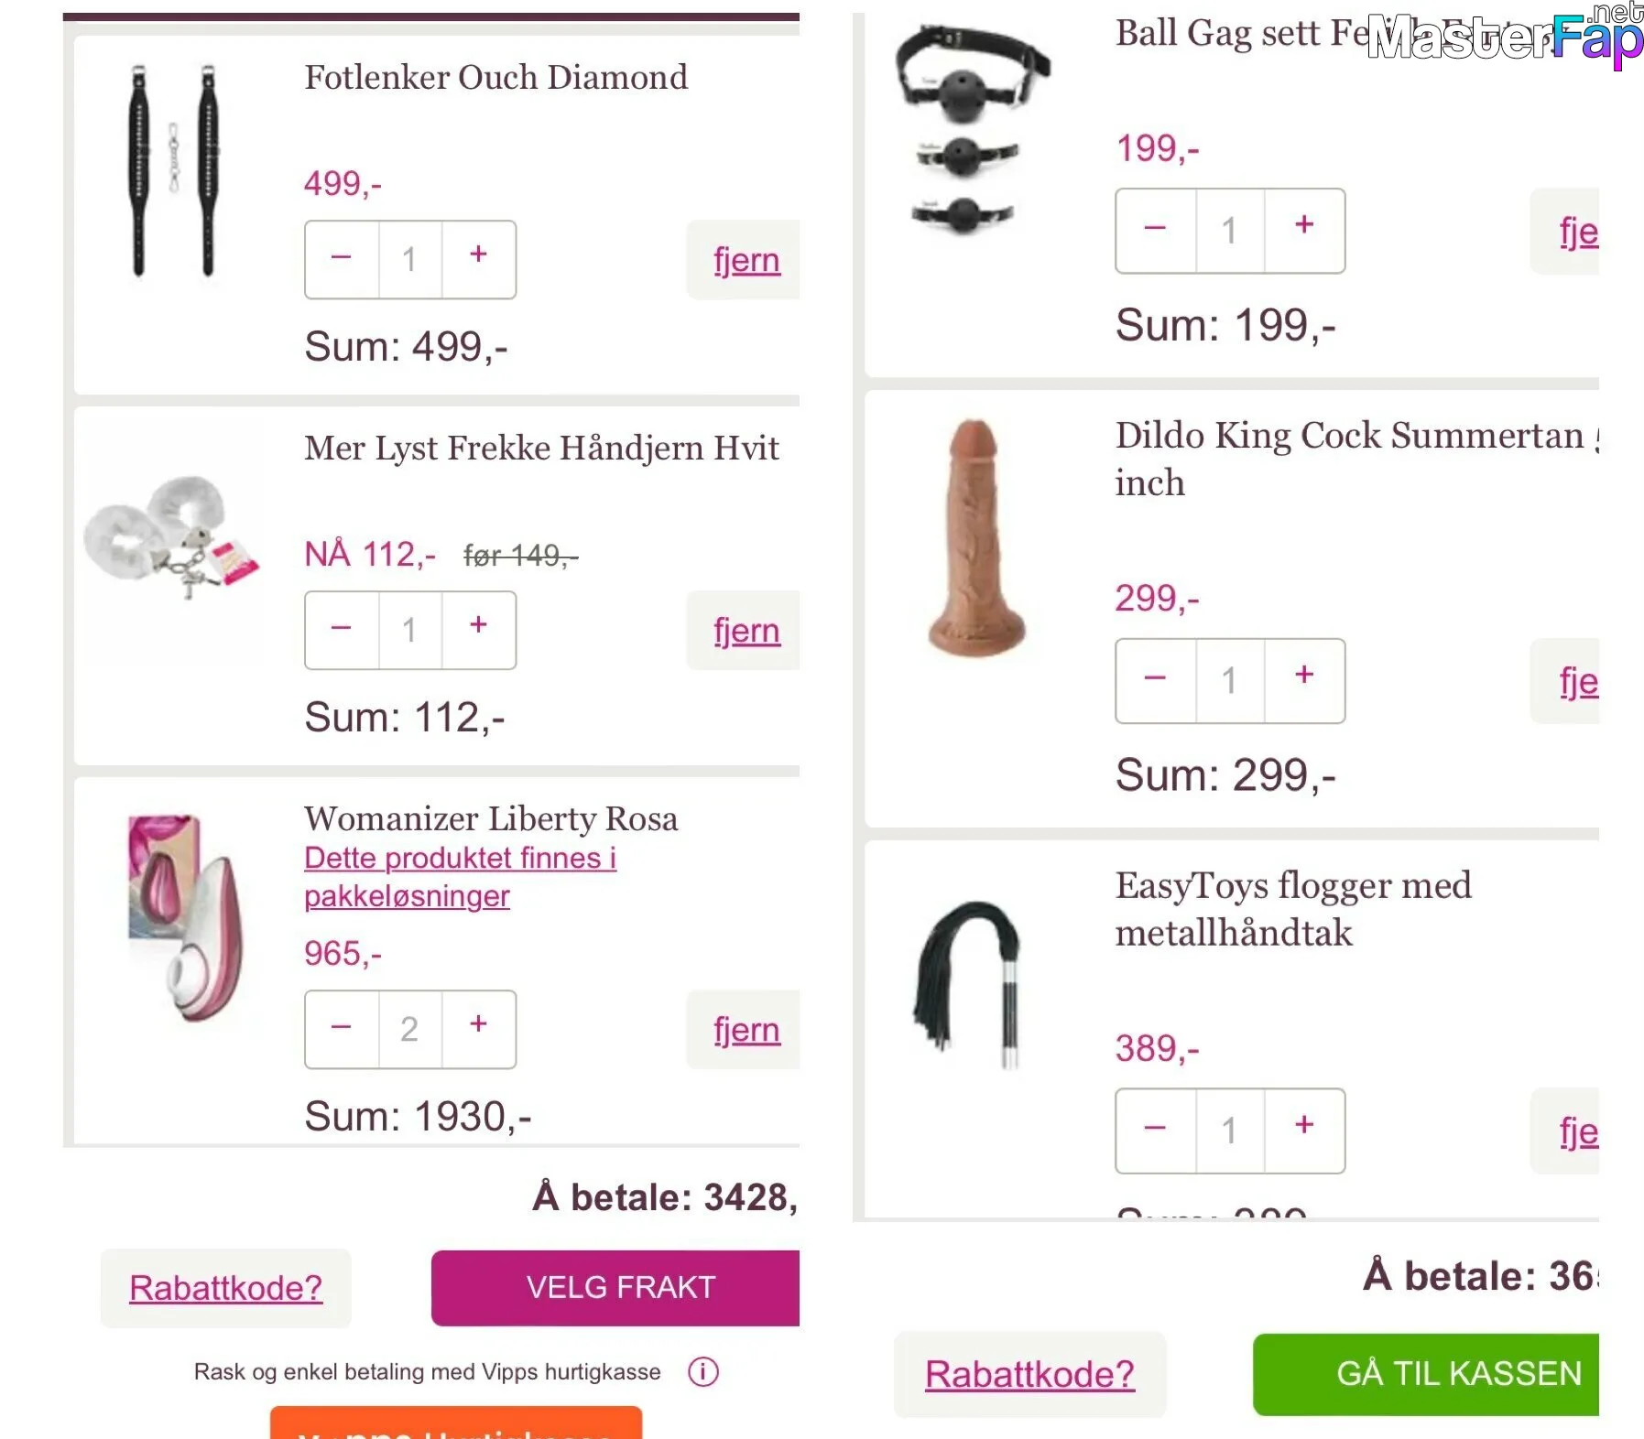Increase Womanizer Liberty Rosa quantity

[x=478, y=1029]
